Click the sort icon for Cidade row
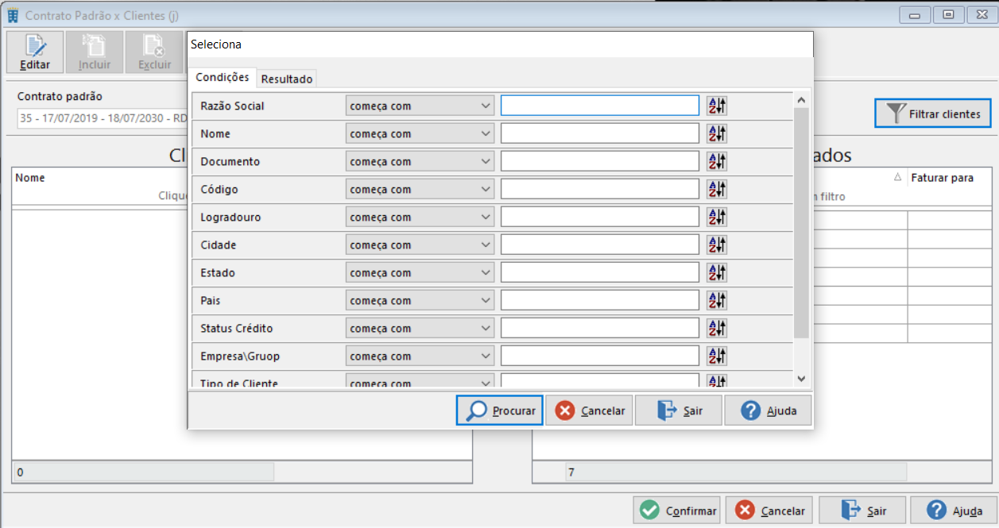Image resolution: width=999 pixels, height=528 pixels. 717,245
